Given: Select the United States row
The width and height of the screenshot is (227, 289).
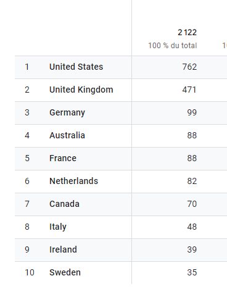Looking at the screenshot, I should (x=121, y=67).
